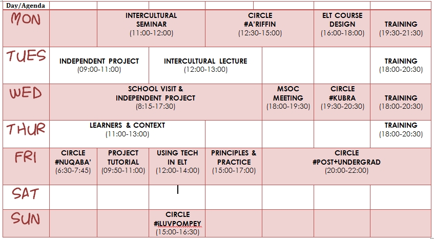The height and width of the screenshot is (239, 434).
Task: Select the Circle #A'RIFFIN cell
Action: click(260, 28)
